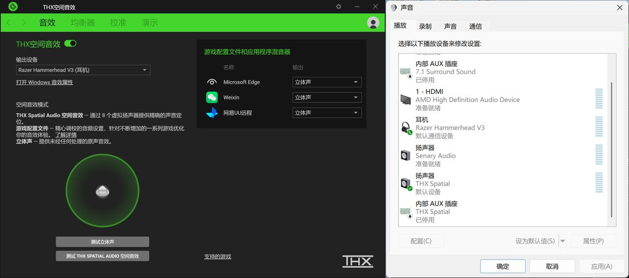The height and width of the screenshot is (278, 629).
Task: Click 测试 THX SPATIAL AUDIO 空间音效 button
Action: tap(102, 256)
